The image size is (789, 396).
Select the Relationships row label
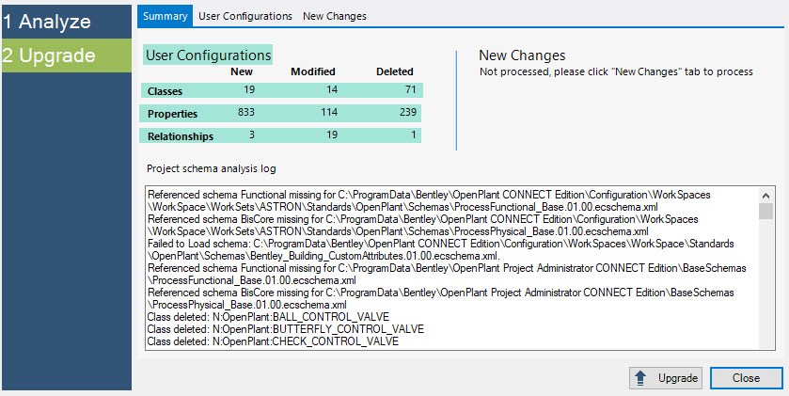click(x=181, y=136)
